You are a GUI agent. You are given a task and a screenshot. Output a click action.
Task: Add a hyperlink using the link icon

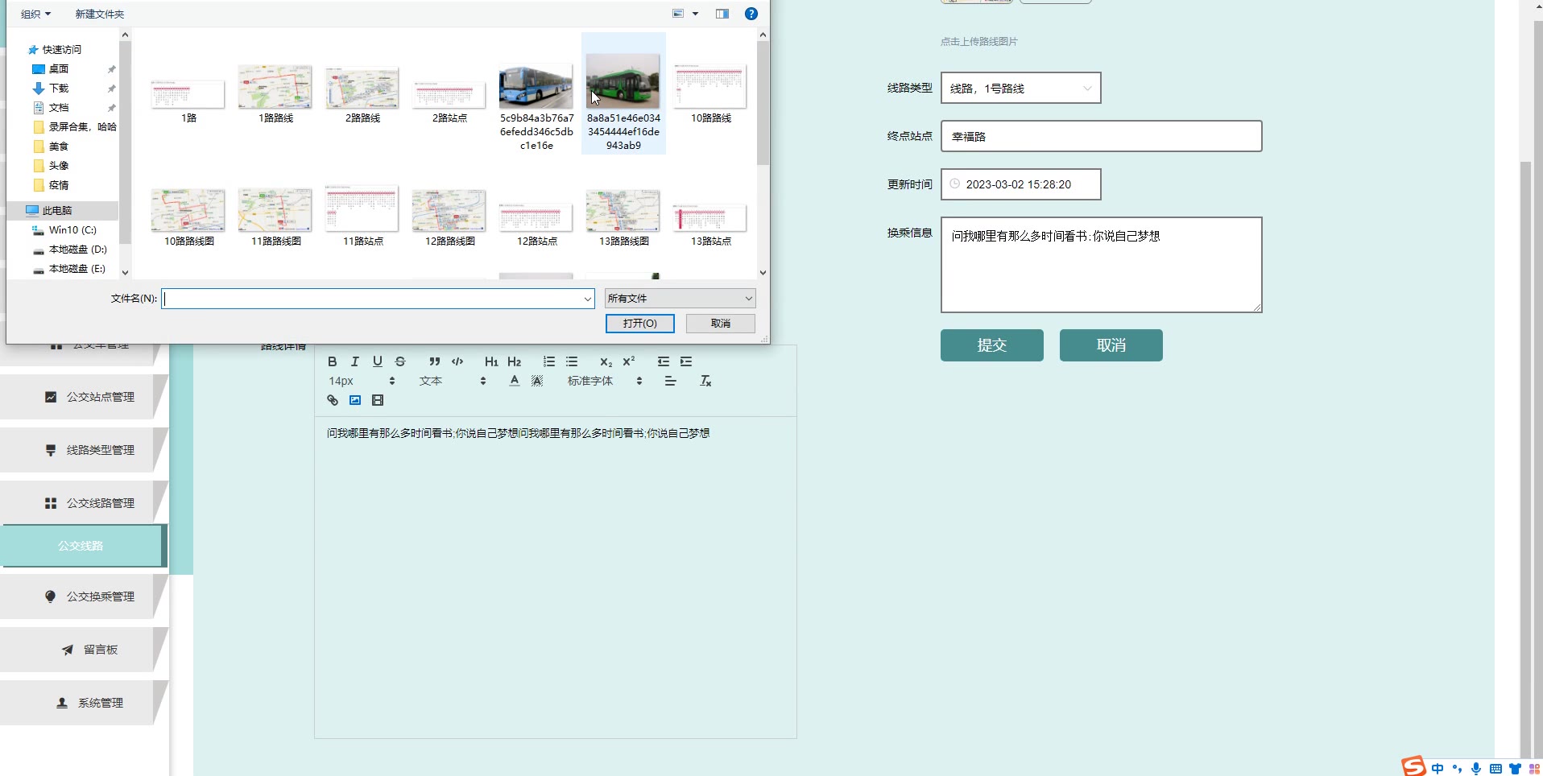(333, 400)
